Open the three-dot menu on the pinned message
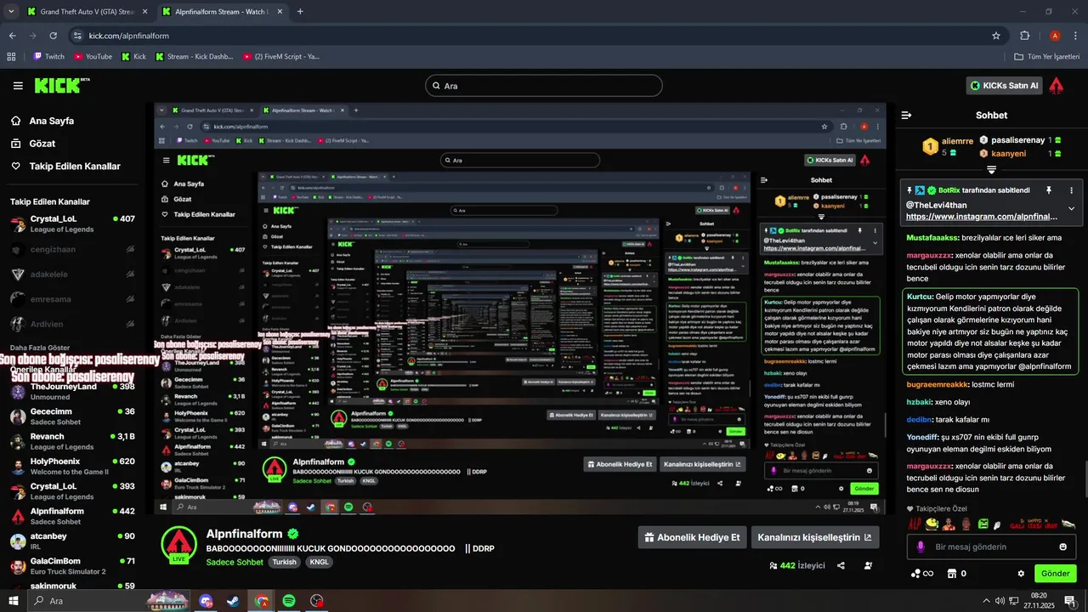 (x=1071, y=190)
